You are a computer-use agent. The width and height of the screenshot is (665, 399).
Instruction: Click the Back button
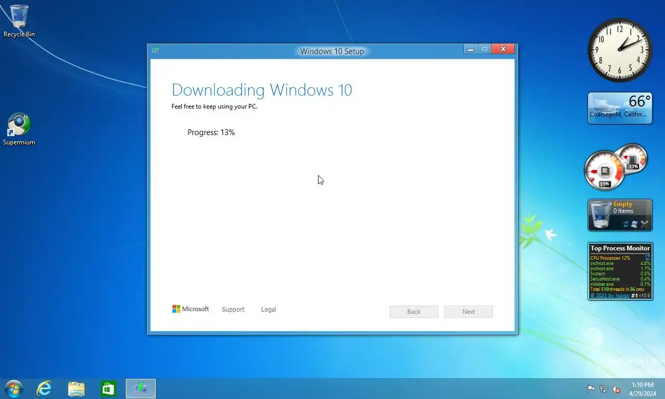click(414, 312)
